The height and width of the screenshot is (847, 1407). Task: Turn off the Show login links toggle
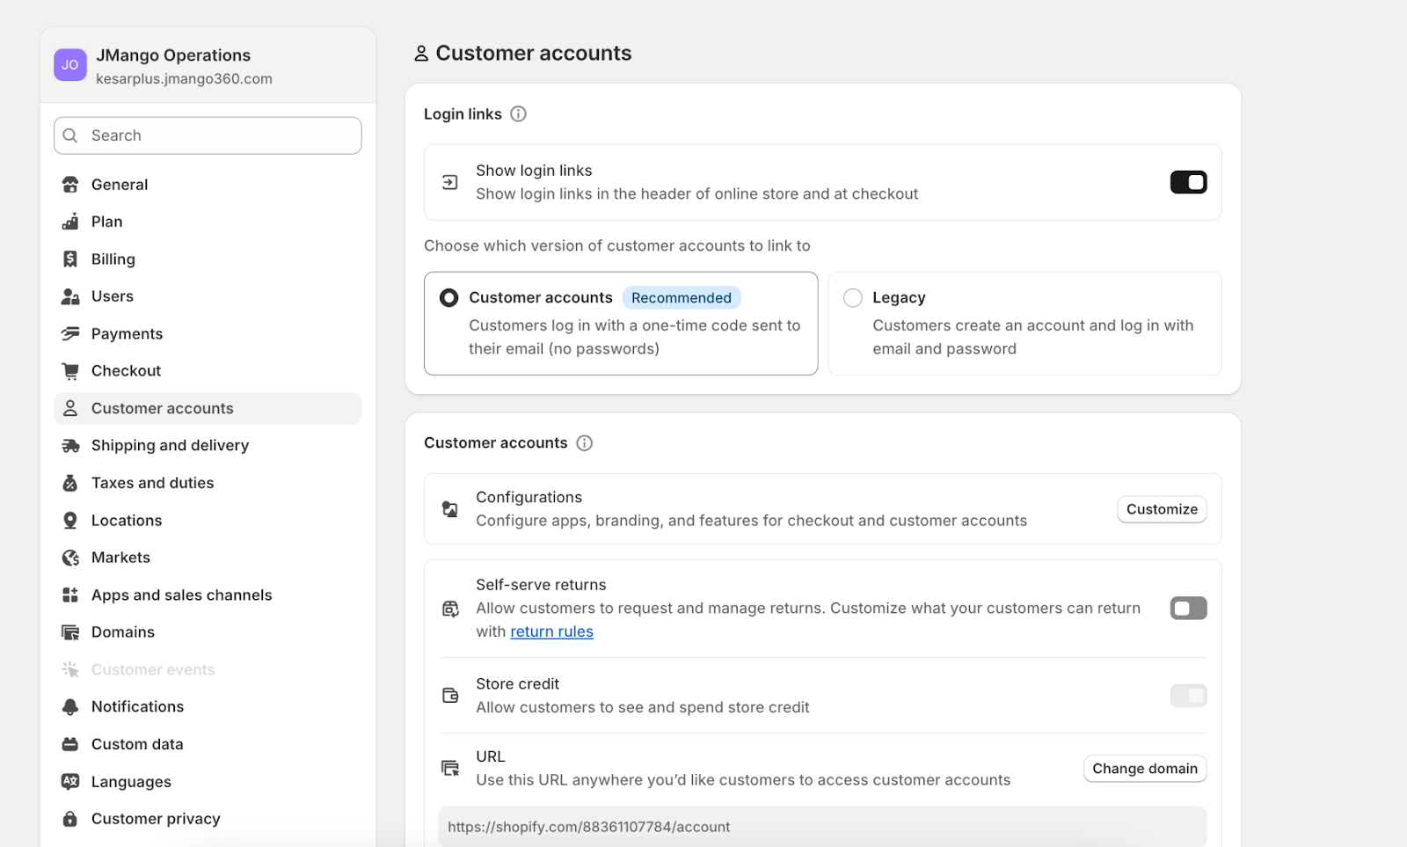pos(1188,182)
